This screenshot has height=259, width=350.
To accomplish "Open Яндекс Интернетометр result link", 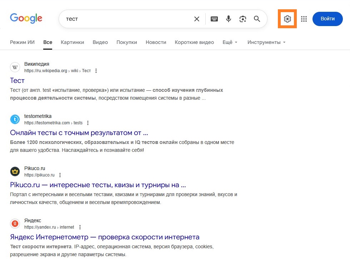I will pos(105,237).
